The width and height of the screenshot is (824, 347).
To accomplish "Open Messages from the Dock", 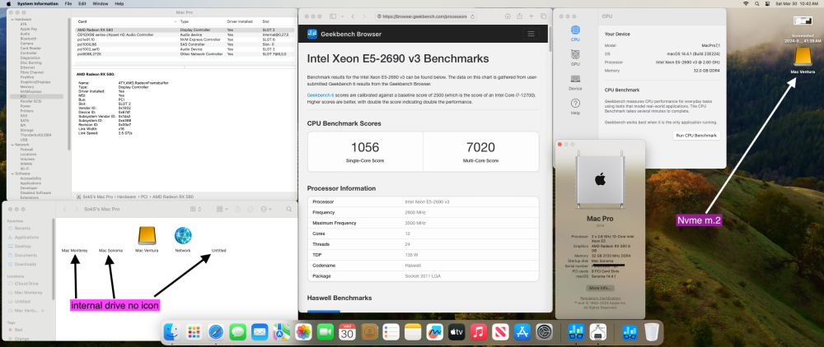I will pyautogui.click(x=238, y=332).
